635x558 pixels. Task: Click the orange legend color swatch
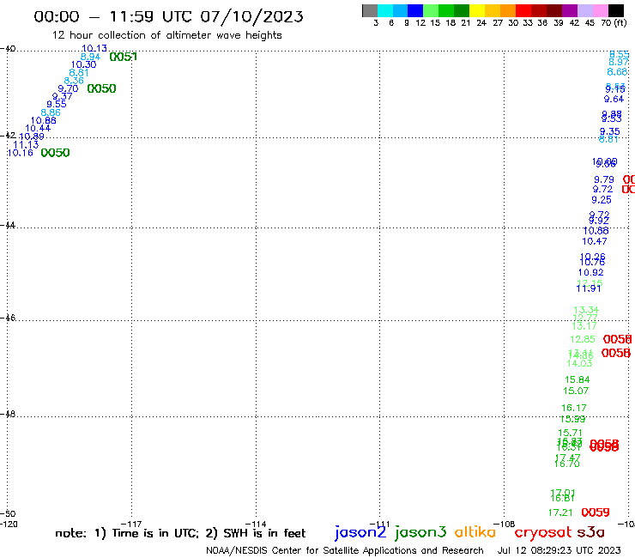(x=508, y=10)
